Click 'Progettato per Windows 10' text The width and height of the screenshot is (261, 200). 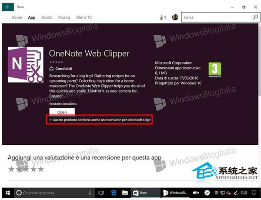click(178, 83)
